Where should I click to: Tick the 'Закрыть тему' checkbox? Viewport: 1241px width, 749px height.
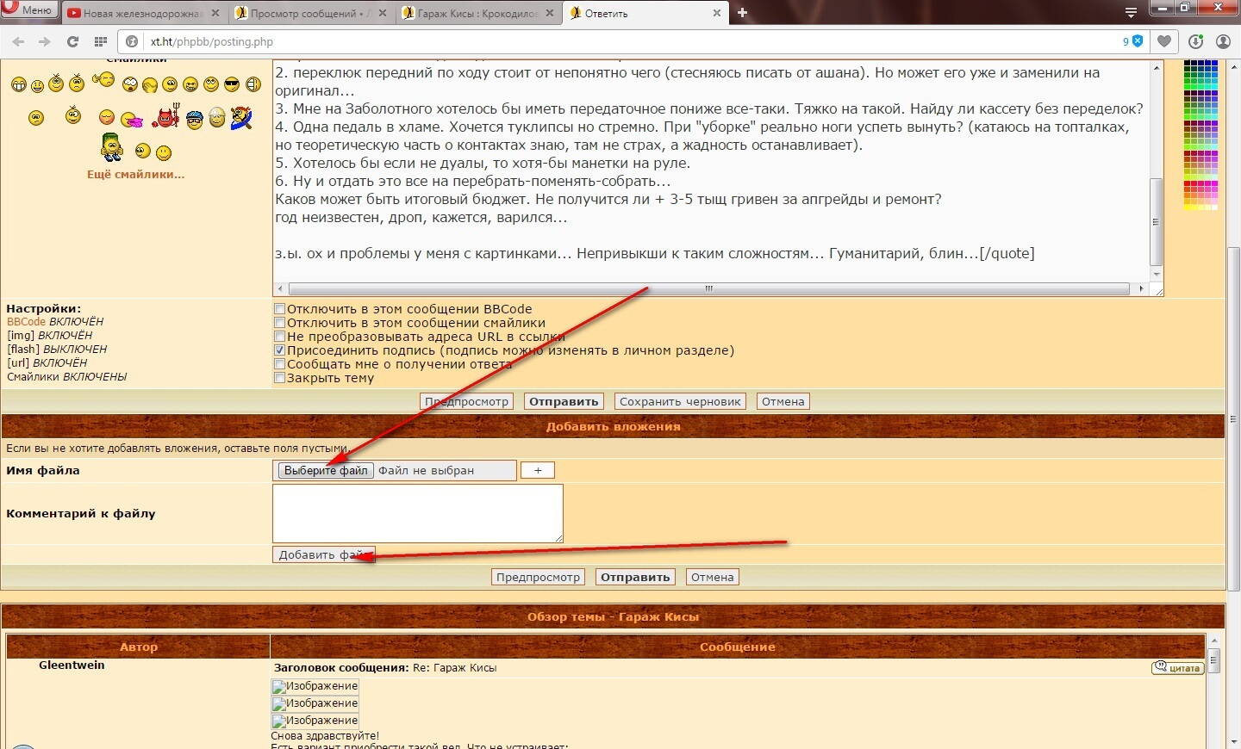click(x=279, y=378)
